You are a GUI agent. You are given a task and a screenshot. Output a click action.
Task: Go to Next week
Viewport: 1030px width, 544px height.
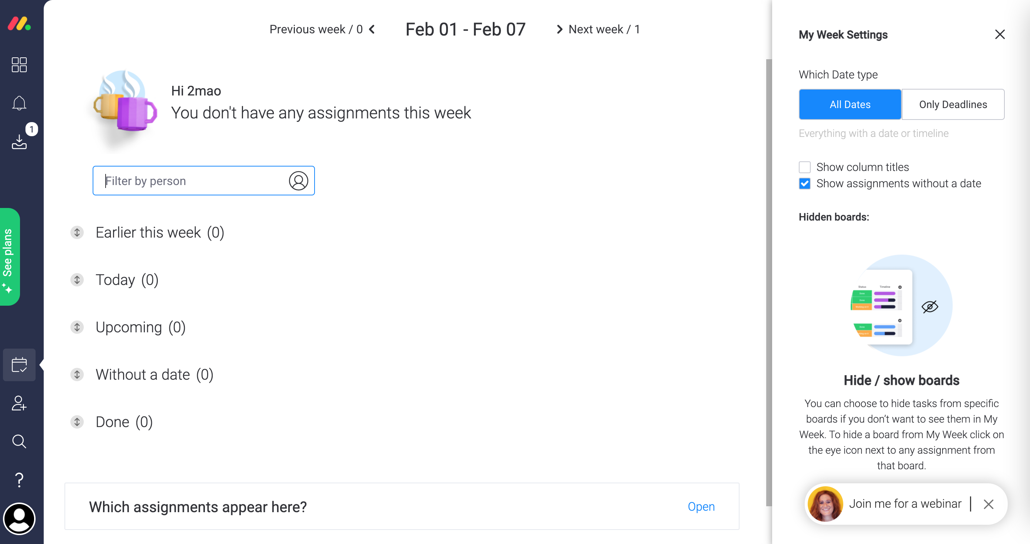[598, 29]
